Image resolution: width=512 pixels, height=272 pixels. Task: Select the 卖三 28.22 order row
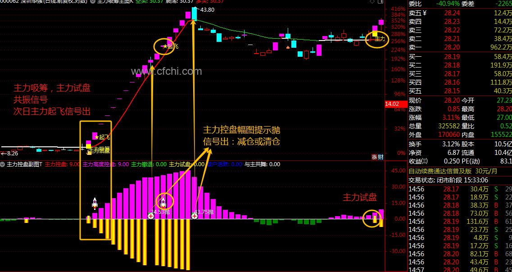(x=460, y=30)
